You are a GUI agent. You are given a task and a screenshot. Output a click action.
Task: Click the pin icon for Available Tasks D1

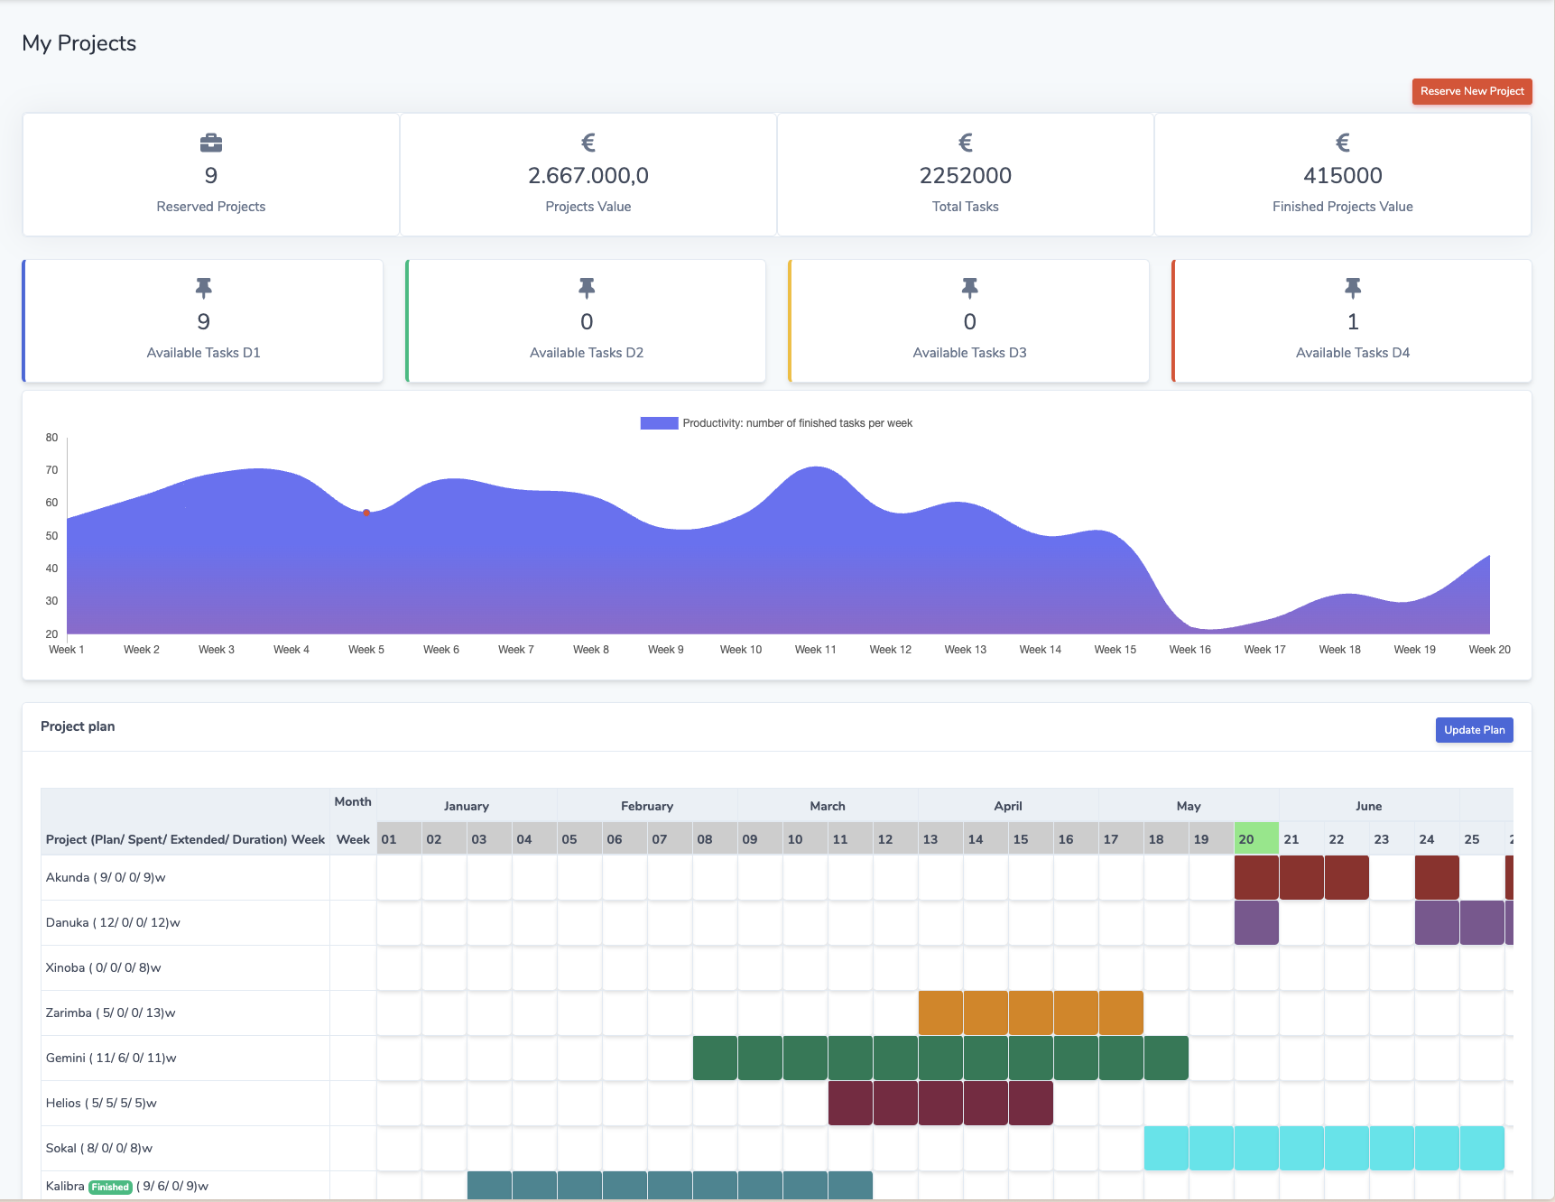click(x=204, y=288)
